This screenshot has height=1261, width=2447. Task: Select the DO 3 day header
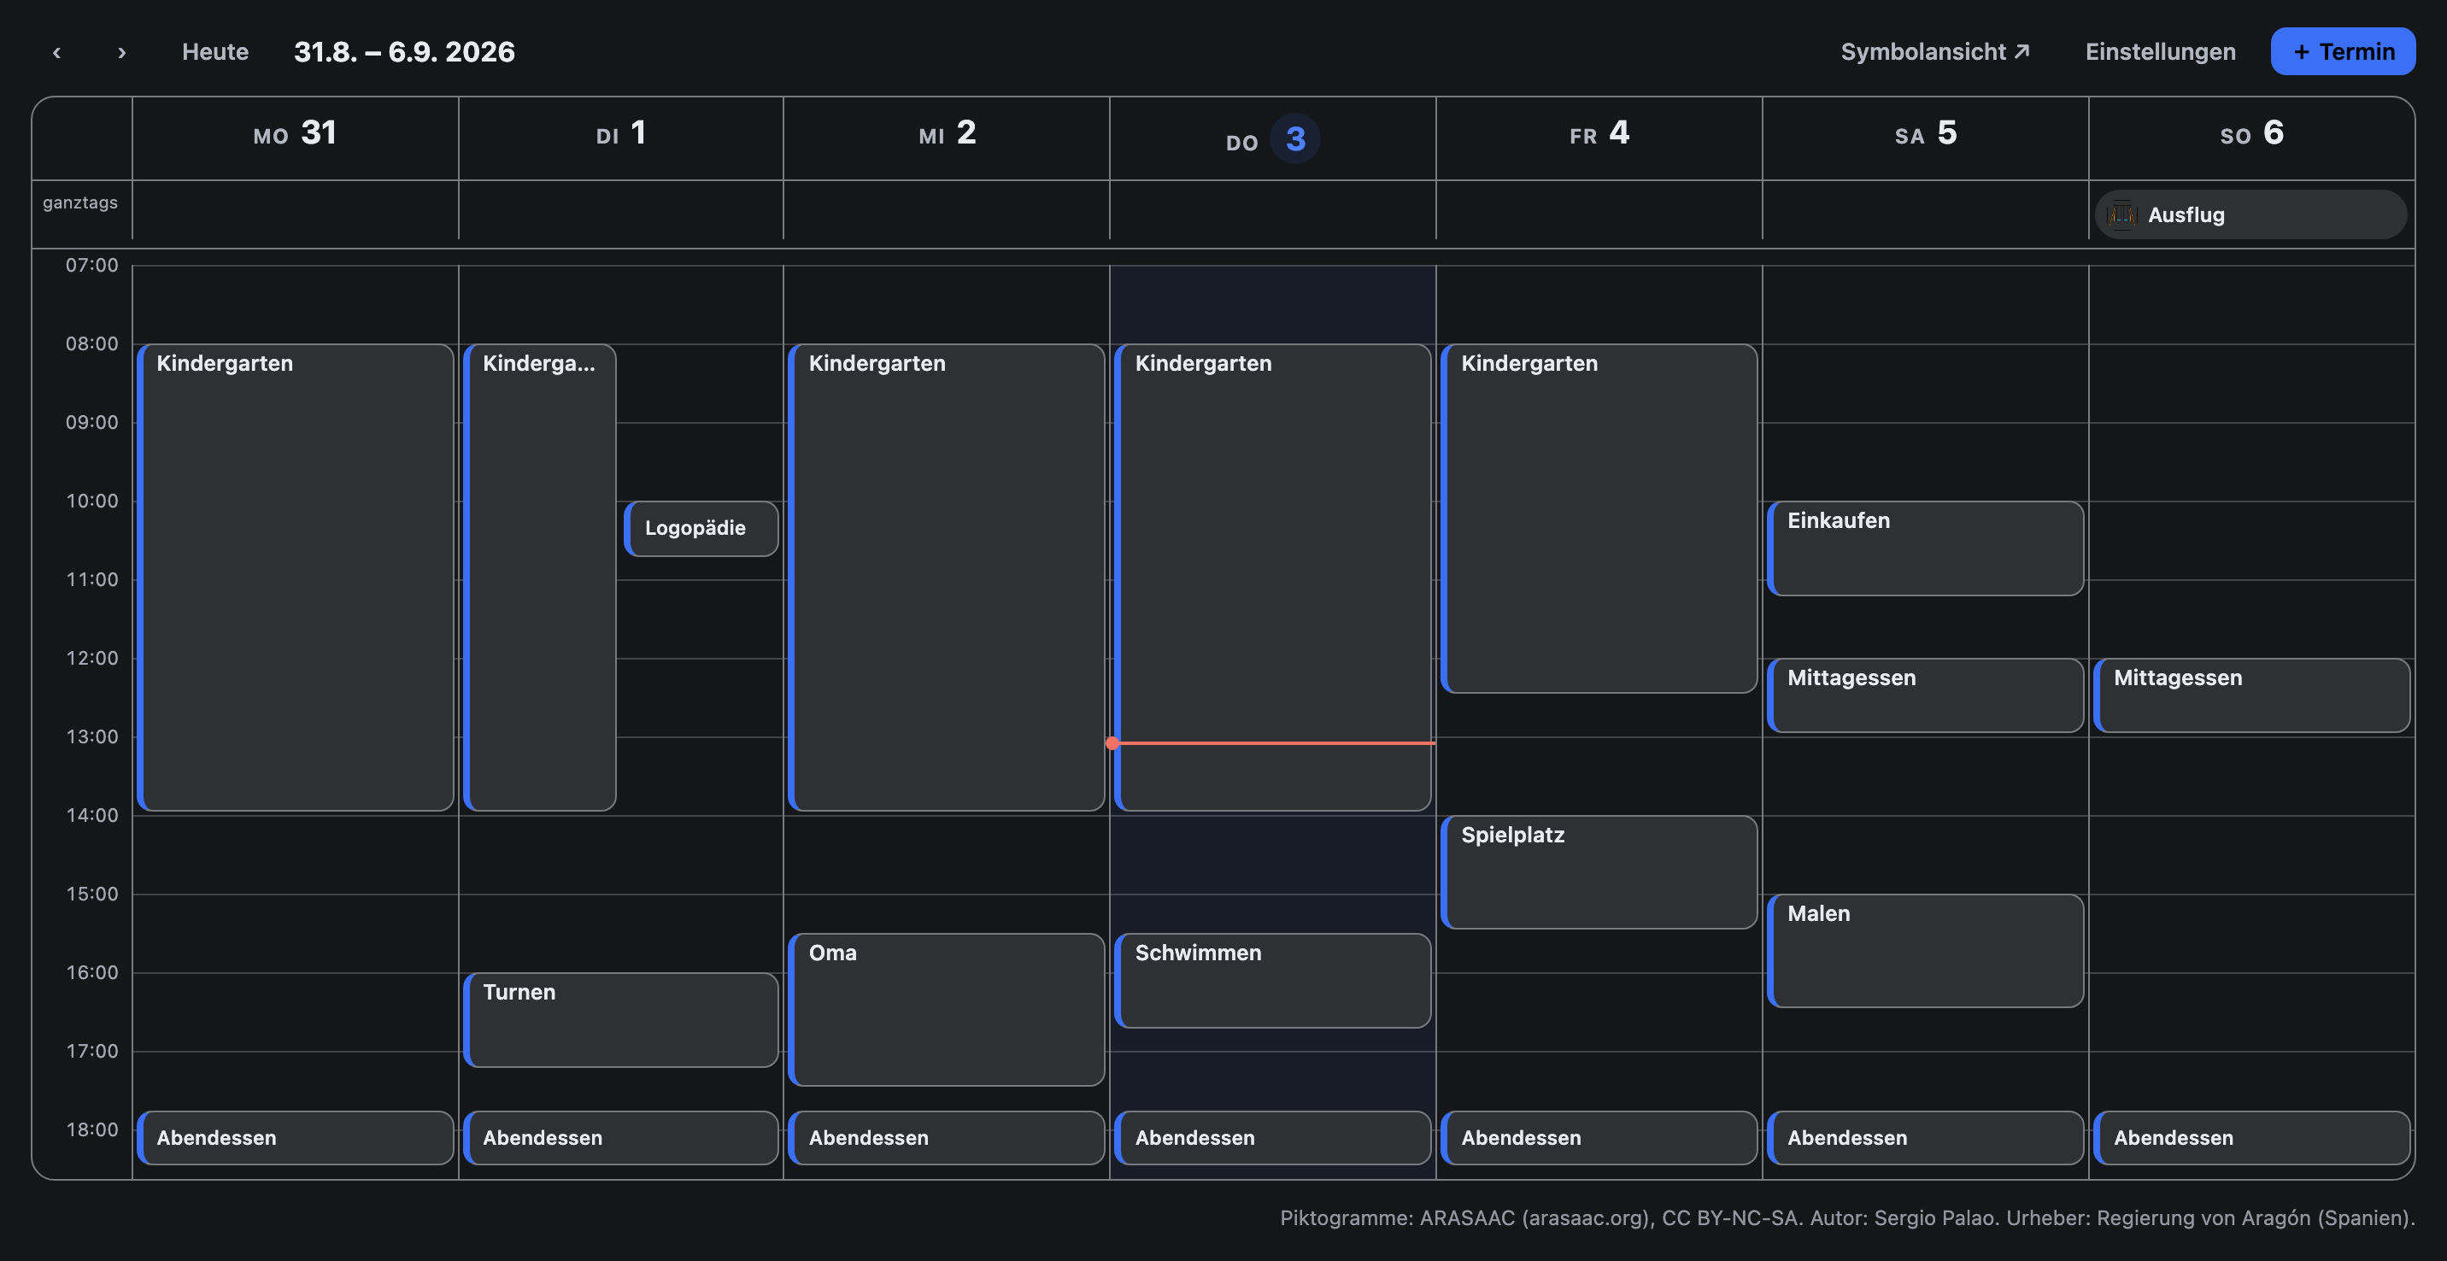(x=1273, y=138)
